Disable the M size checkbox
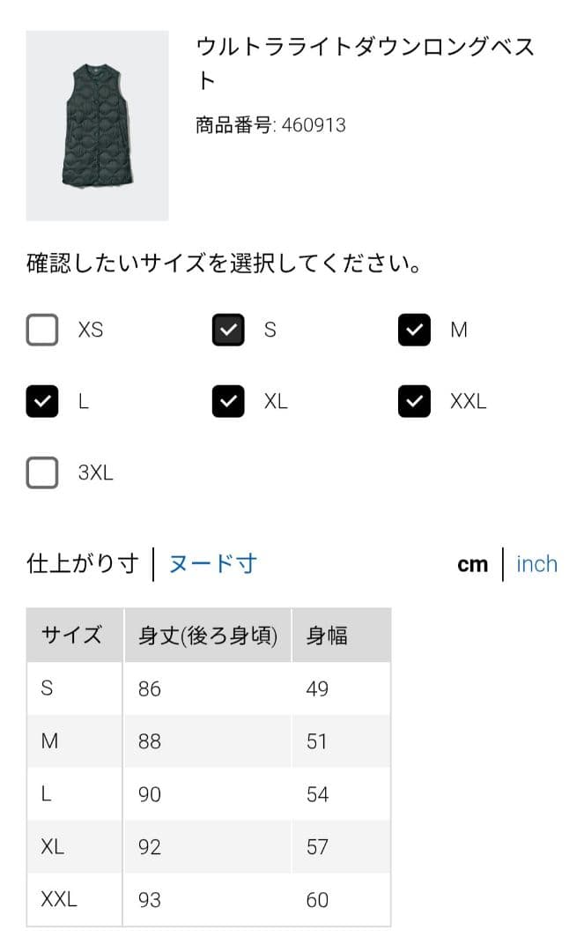The height and width of the screenshot is (952, 584). (413, 330)
